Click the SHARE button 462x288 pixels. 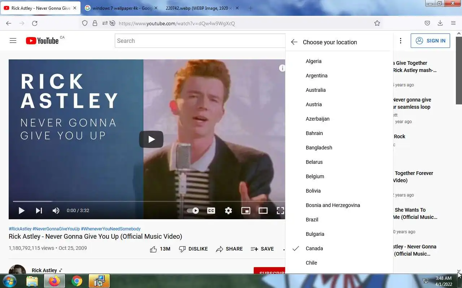pyautogui.click(x=229, y=249)
